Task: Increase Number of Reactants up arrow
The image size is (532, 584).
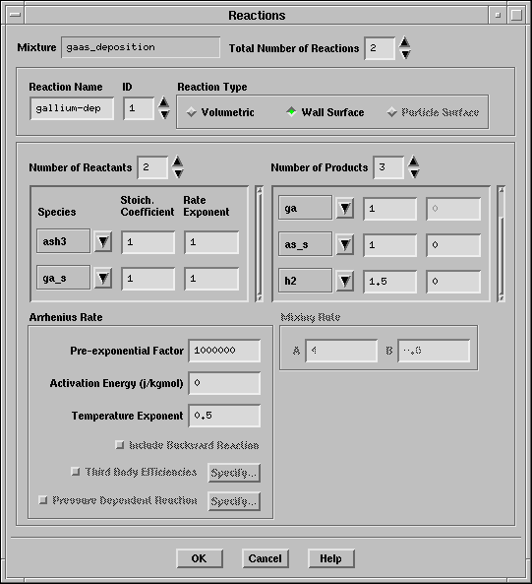Action: click(x=178, y=162)
